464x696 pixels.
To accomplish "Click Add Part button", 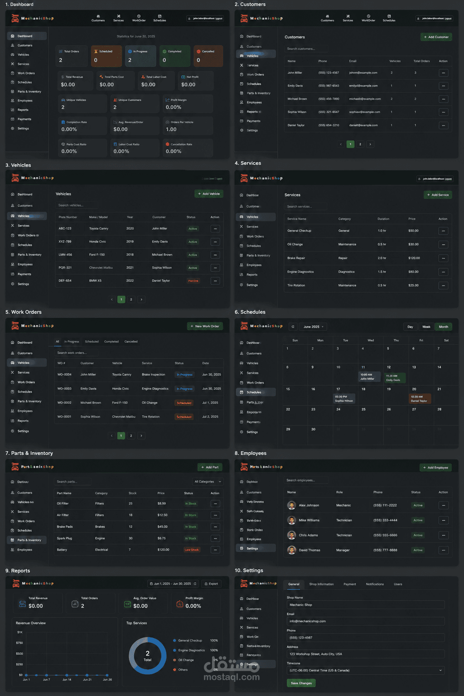I will tap(210, 467).
